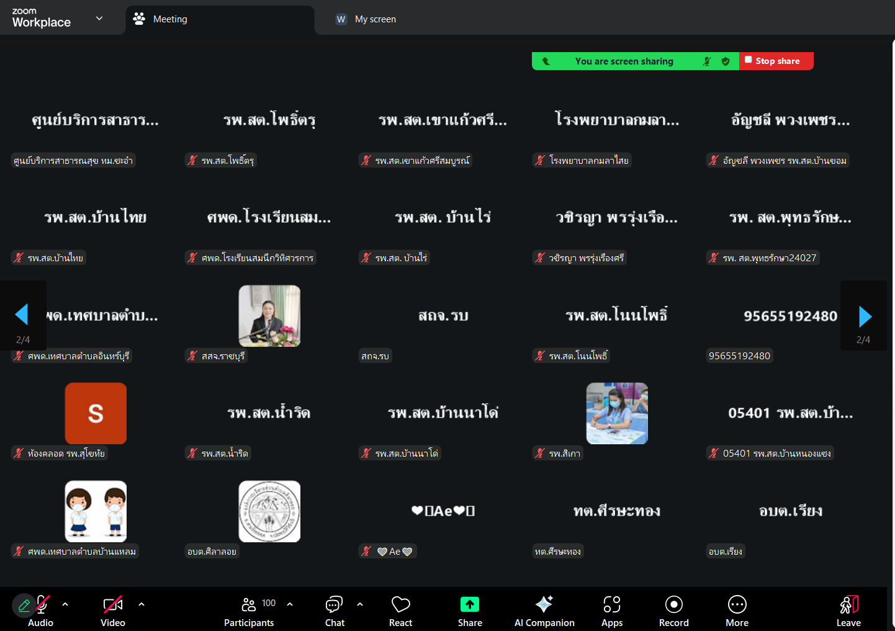Toggle the mute icon in sharing bar
Screen dimensions: 895x631
click(x=707, y=61)
